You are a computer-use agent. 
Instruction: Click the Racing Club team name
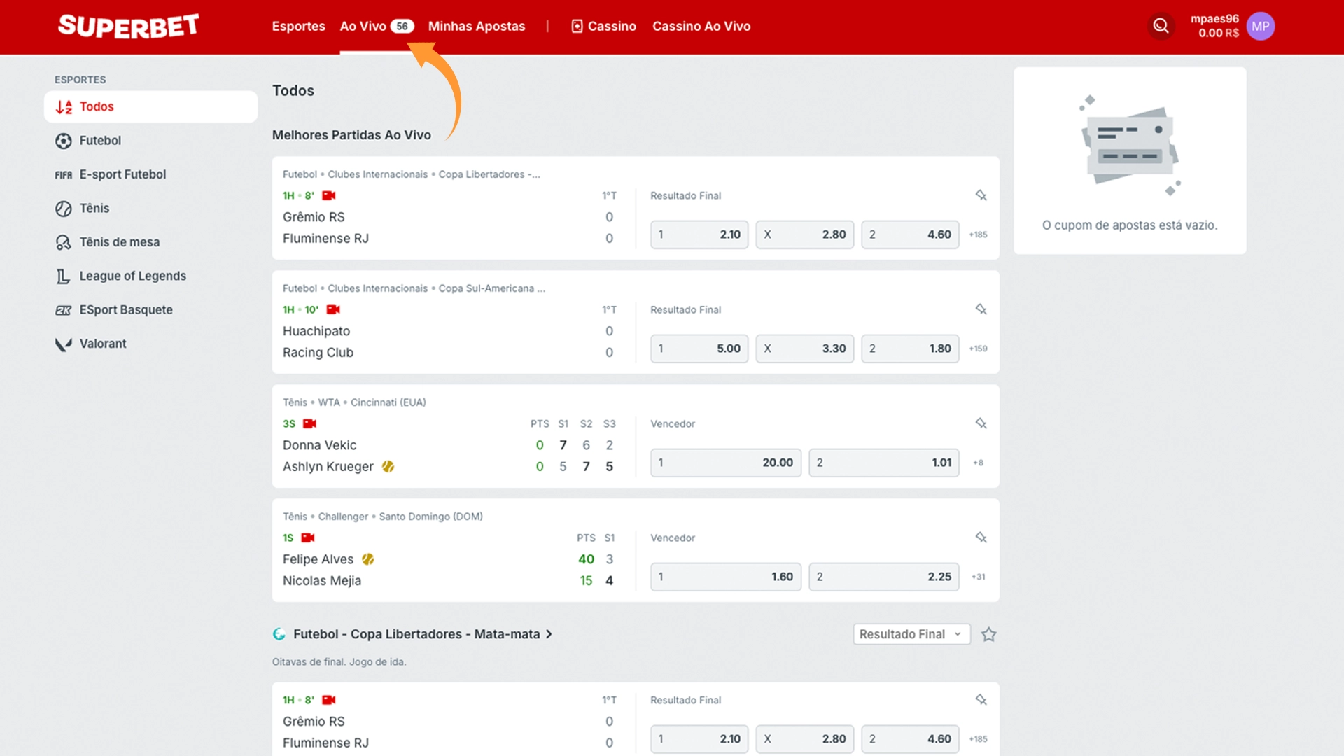coord(318,353)
